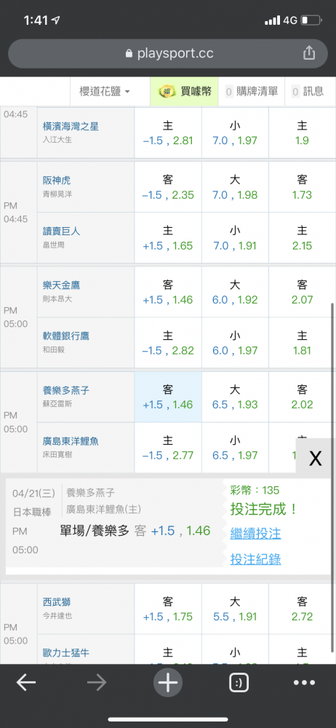Tap the playsport.cc address field

[168, 54]
